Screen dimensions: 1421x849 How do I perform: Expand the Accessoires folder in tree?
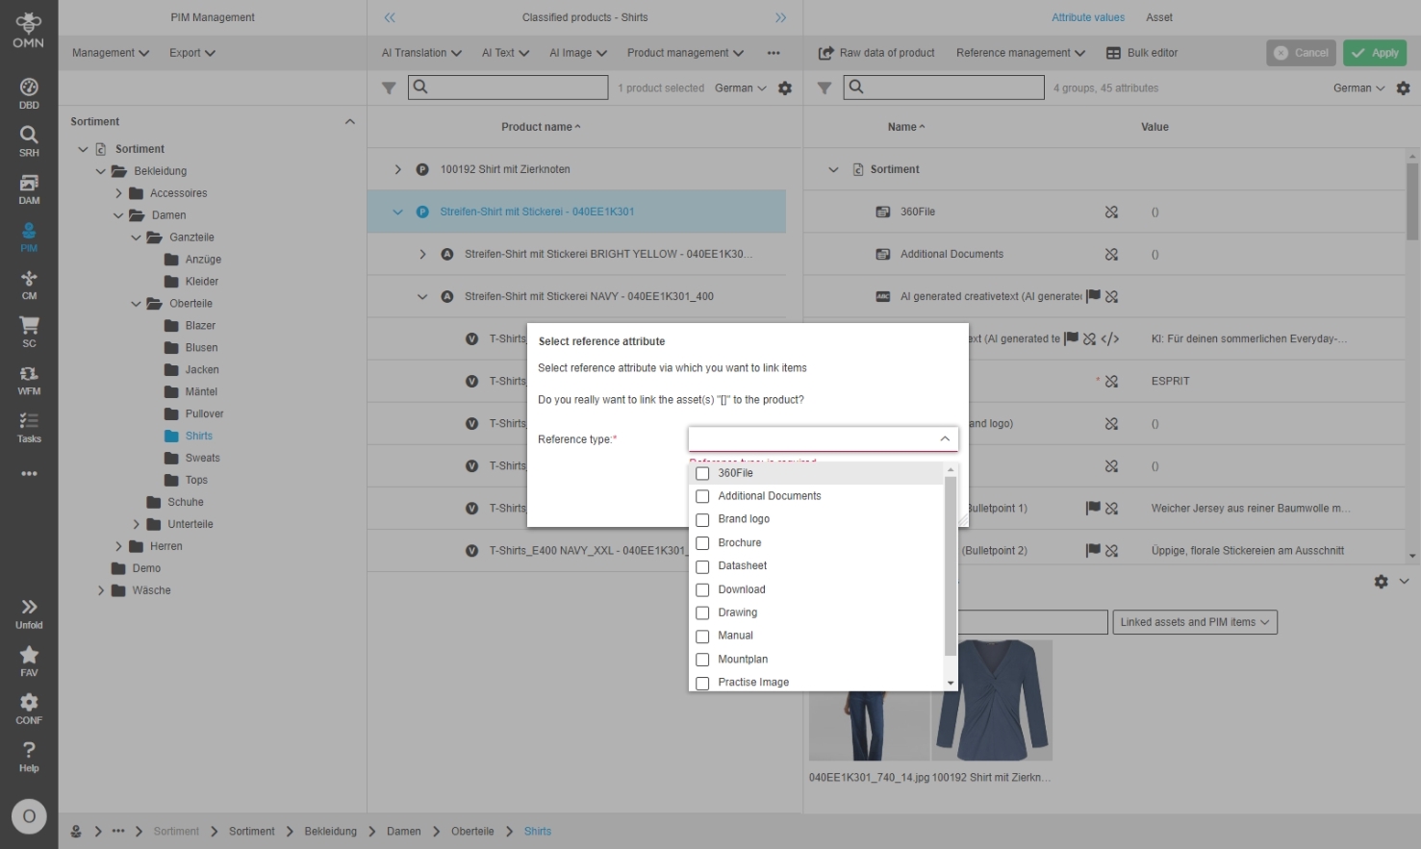click(x=118, y=193)
